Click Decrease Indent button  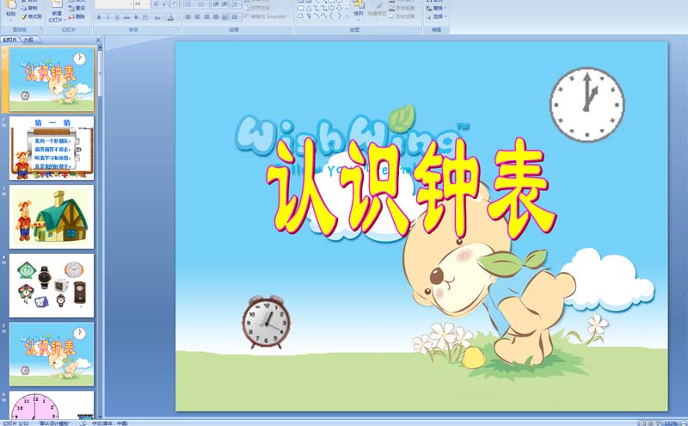point(216,4)
